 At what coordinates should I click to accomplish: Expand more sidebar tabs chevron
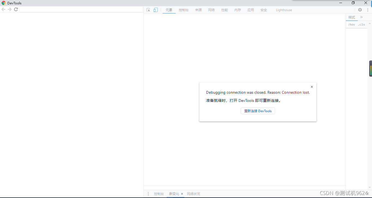(x=361, y=17)
